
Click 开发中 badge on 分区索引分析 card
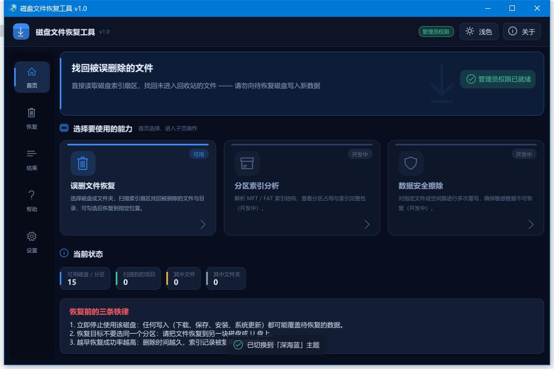click(360, 154)
